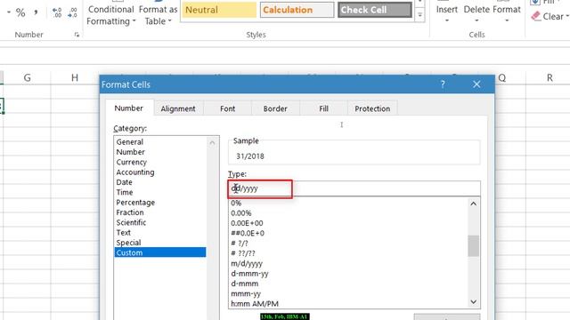This screenshot has width=570, height=320.
Task: Select Percentage category
Action: (160, 203)
